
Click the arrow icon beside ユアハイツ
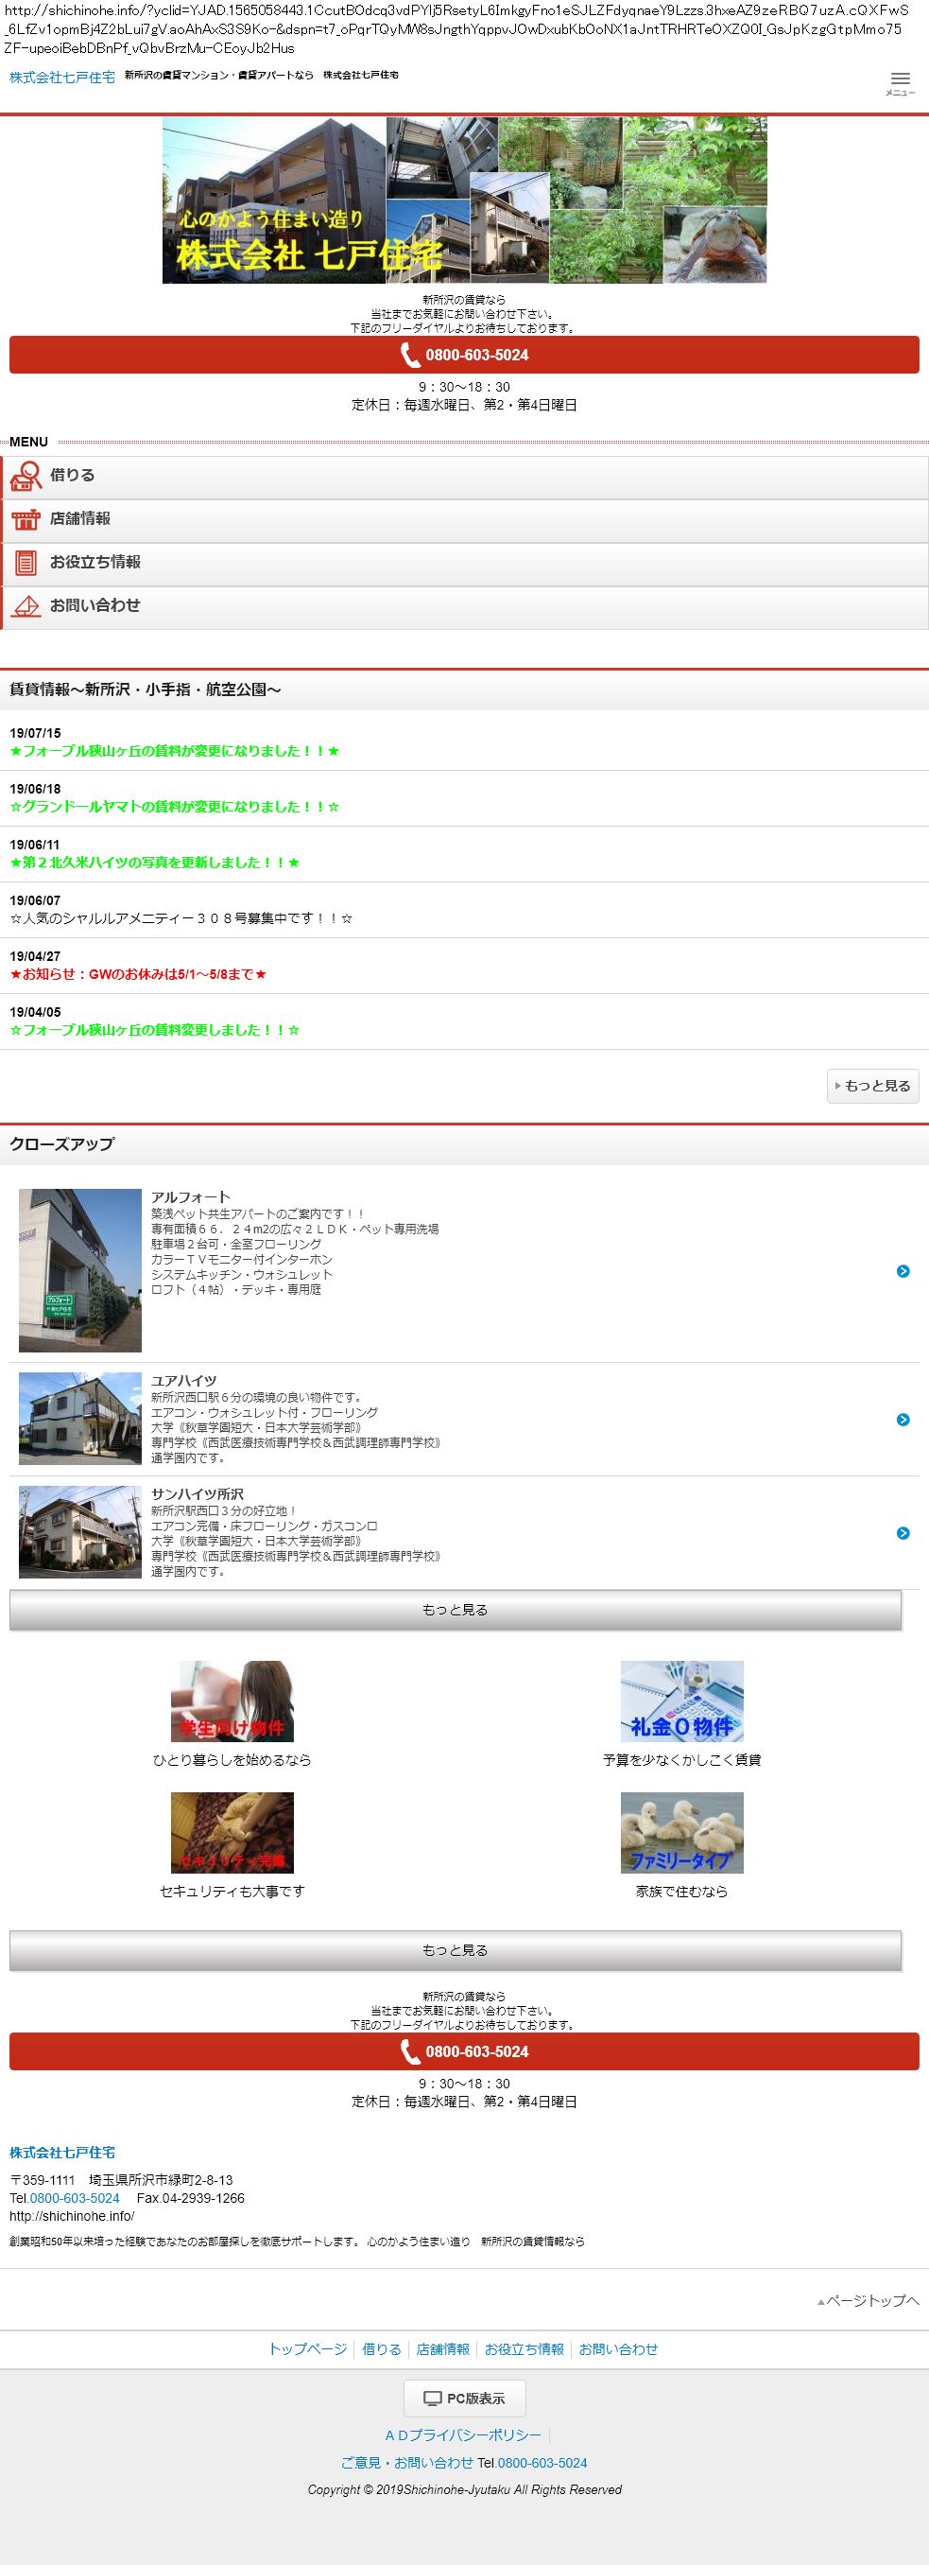(903, 1419)
